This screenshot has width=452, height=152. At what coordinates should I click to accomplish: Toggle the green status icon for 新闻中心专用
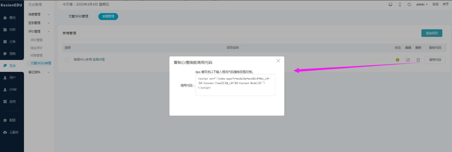coord(397,60)
